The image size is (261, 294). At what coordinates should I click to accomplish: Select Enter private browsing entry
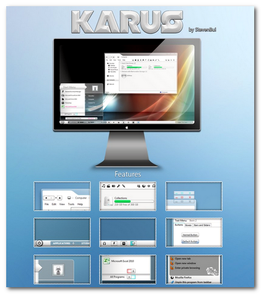click(x=187, y=268)
